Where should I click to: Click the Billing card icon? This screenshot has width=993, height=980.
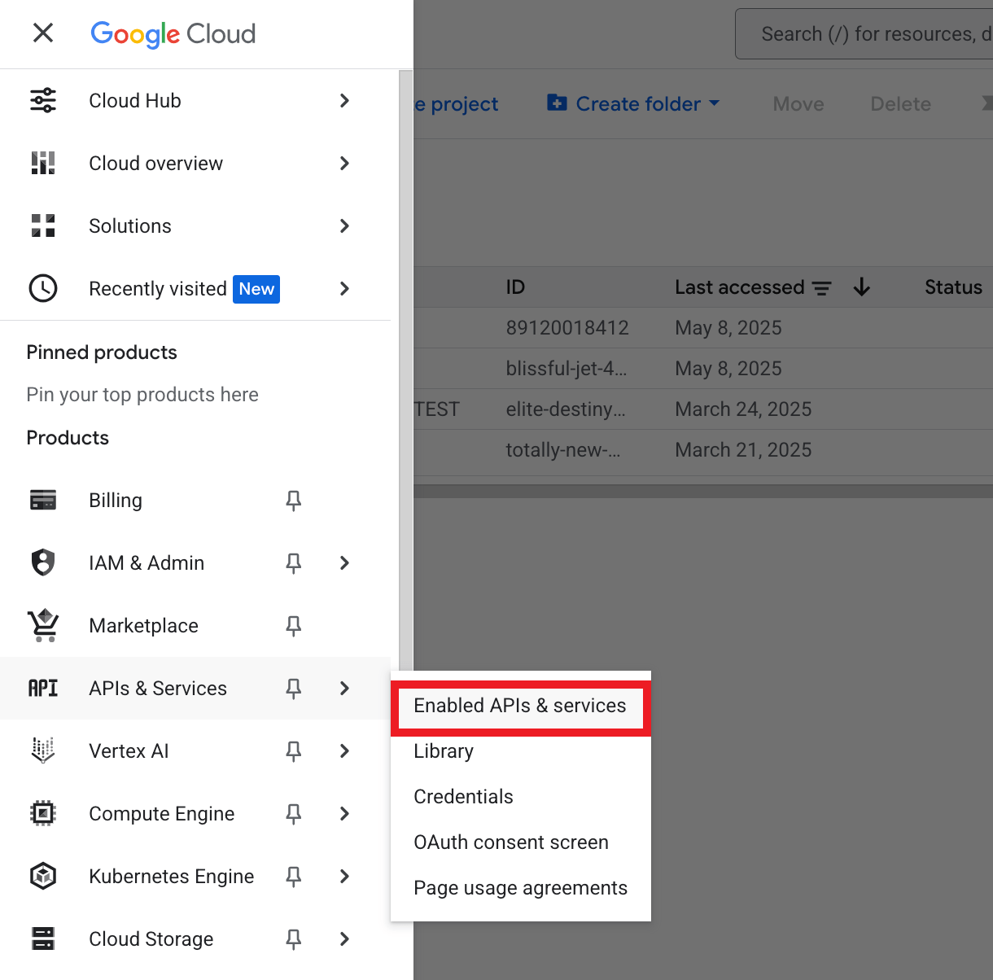(x=43, y=500)
